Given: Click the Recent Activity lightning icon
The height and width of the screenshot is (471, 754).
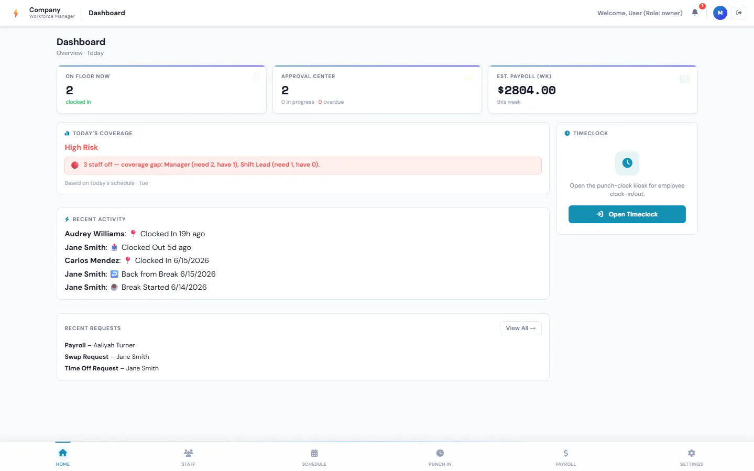Looking at the screenshot, I should [x=67, y=219].
